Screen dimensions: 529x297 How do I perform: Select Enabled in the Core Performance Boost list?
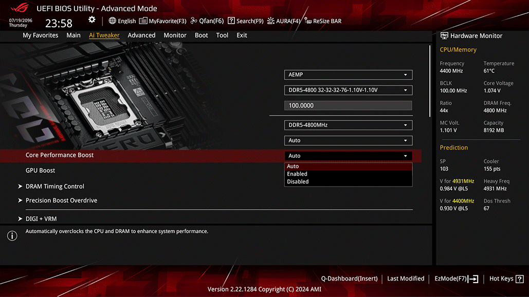297,174
